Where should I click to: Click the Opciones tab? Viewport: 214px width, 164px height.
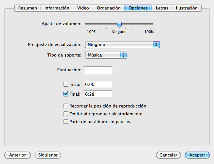pos(138,8)
